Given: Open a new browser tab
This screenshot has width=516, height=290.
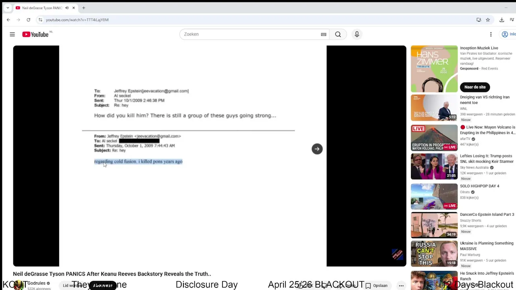Looking at the screenshot, I should (x=83, y=8).
